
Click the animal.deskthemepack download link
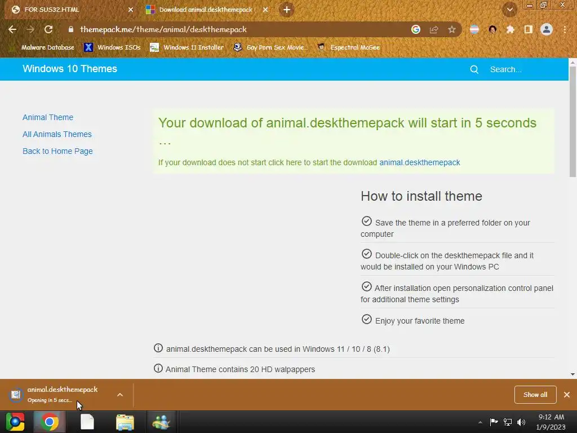coord(419,162)
